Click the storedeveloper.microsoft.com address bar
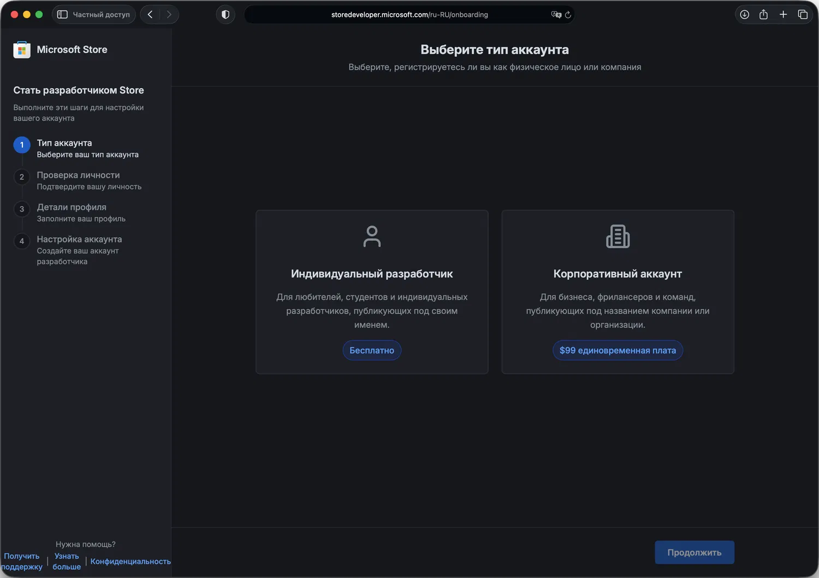 (x=410, y=15)
